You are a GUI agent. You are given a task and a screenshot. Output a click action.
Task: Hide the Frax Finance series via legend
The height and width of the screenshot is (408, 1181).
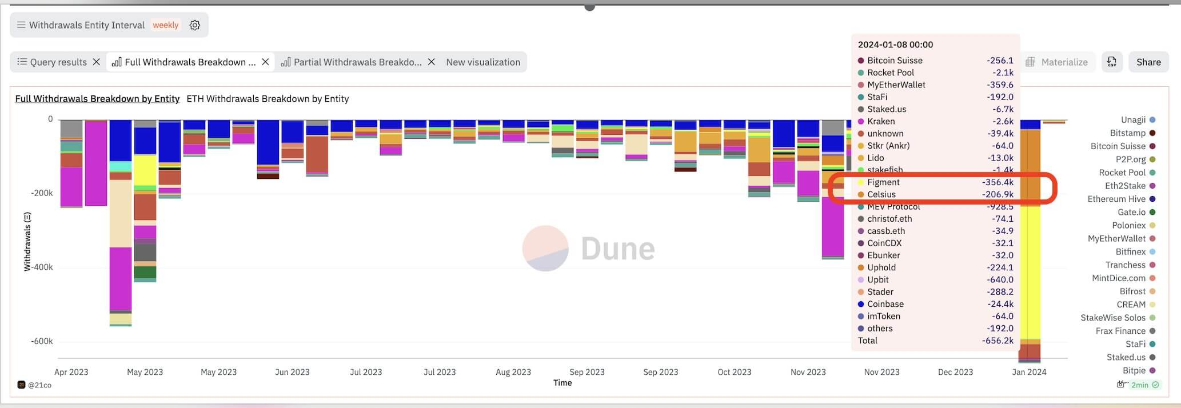point(1120,331)
